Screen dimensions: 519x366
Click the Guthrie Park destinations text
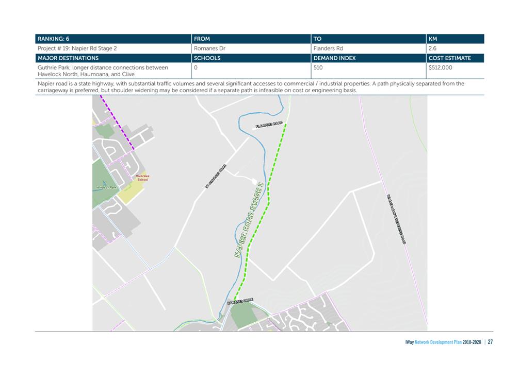[x=103, y=71]
